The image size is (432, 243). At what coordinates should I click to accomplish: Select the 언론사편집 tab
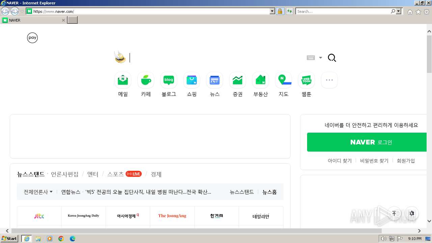click(64, 174)
